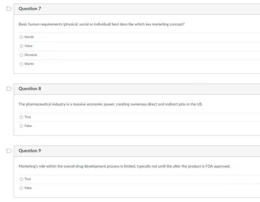Click the 'Wants' answer label text
Image resolution: width=260 pixels, height=202 pixels.
[29, 64]
